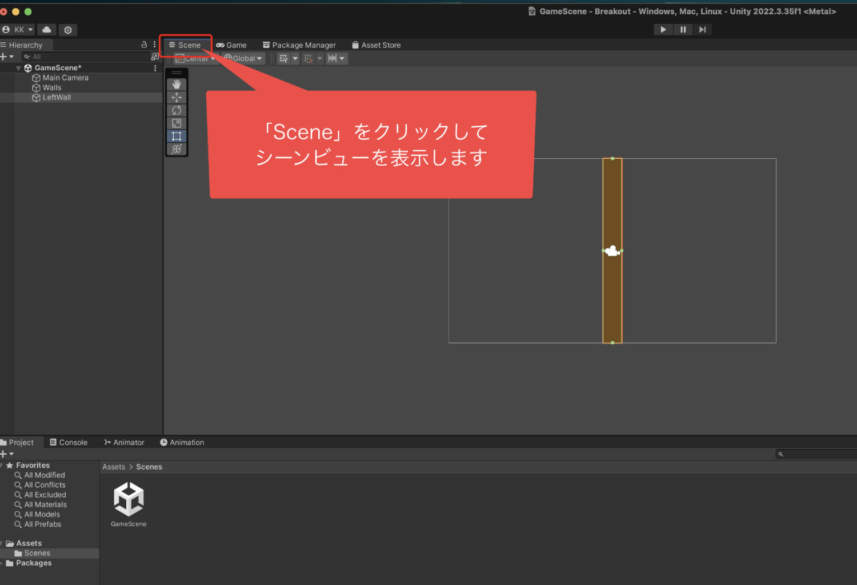Select the Move tool
Image resolution: width=857 pixels, height=585 pixels.
point(177,97)
